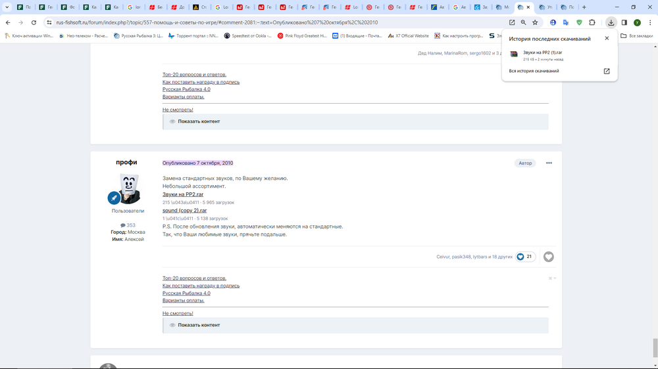This screenshot has width=658, height=369.
Task: Download the Звуки на РР2.rar attachment
Action: 183,194
